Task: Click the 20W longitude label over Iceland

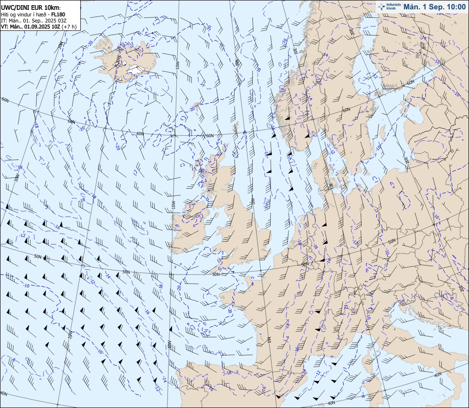Action: 118,59
